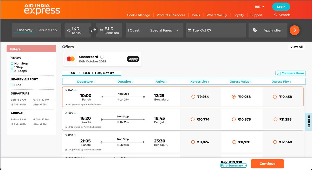Click the Air India Express logo
This screenshot has width=312, height=170.
click(x=42, y=9)
